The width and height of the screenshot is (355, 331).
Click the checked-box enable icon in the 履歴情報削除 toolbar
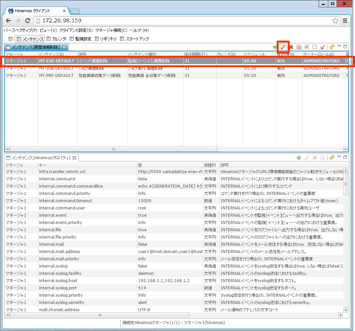coord(307,47)
